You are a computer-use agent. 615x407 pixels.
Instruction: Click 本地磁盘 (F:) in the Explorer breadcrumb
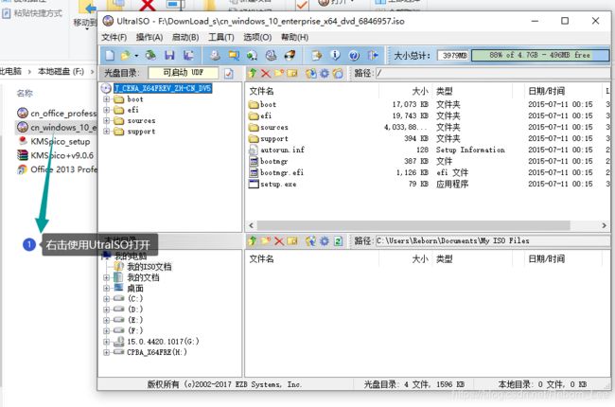pyautogui.click(x=61, y=71)
